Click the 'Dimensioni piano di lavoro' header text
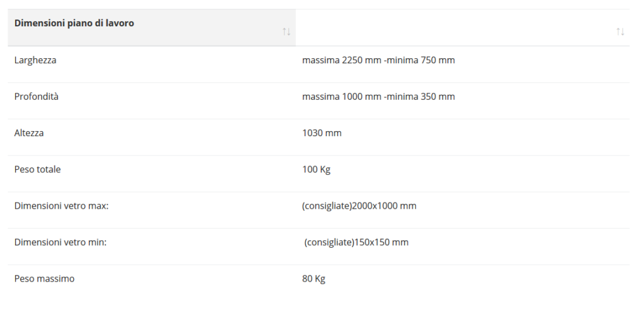This screenshot has width=642, height=311. pos(74,23)
